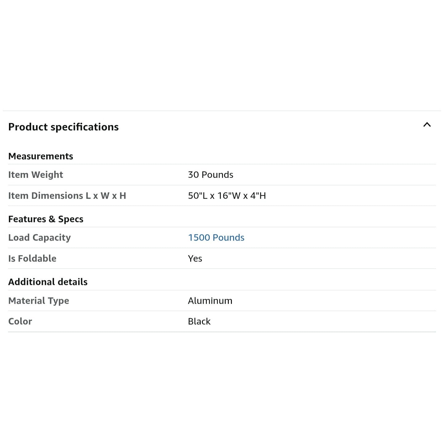Viewport: 444px width, 444px height.
Task: Select the Yes value for Is Foldable
Action: coord(195,259)
